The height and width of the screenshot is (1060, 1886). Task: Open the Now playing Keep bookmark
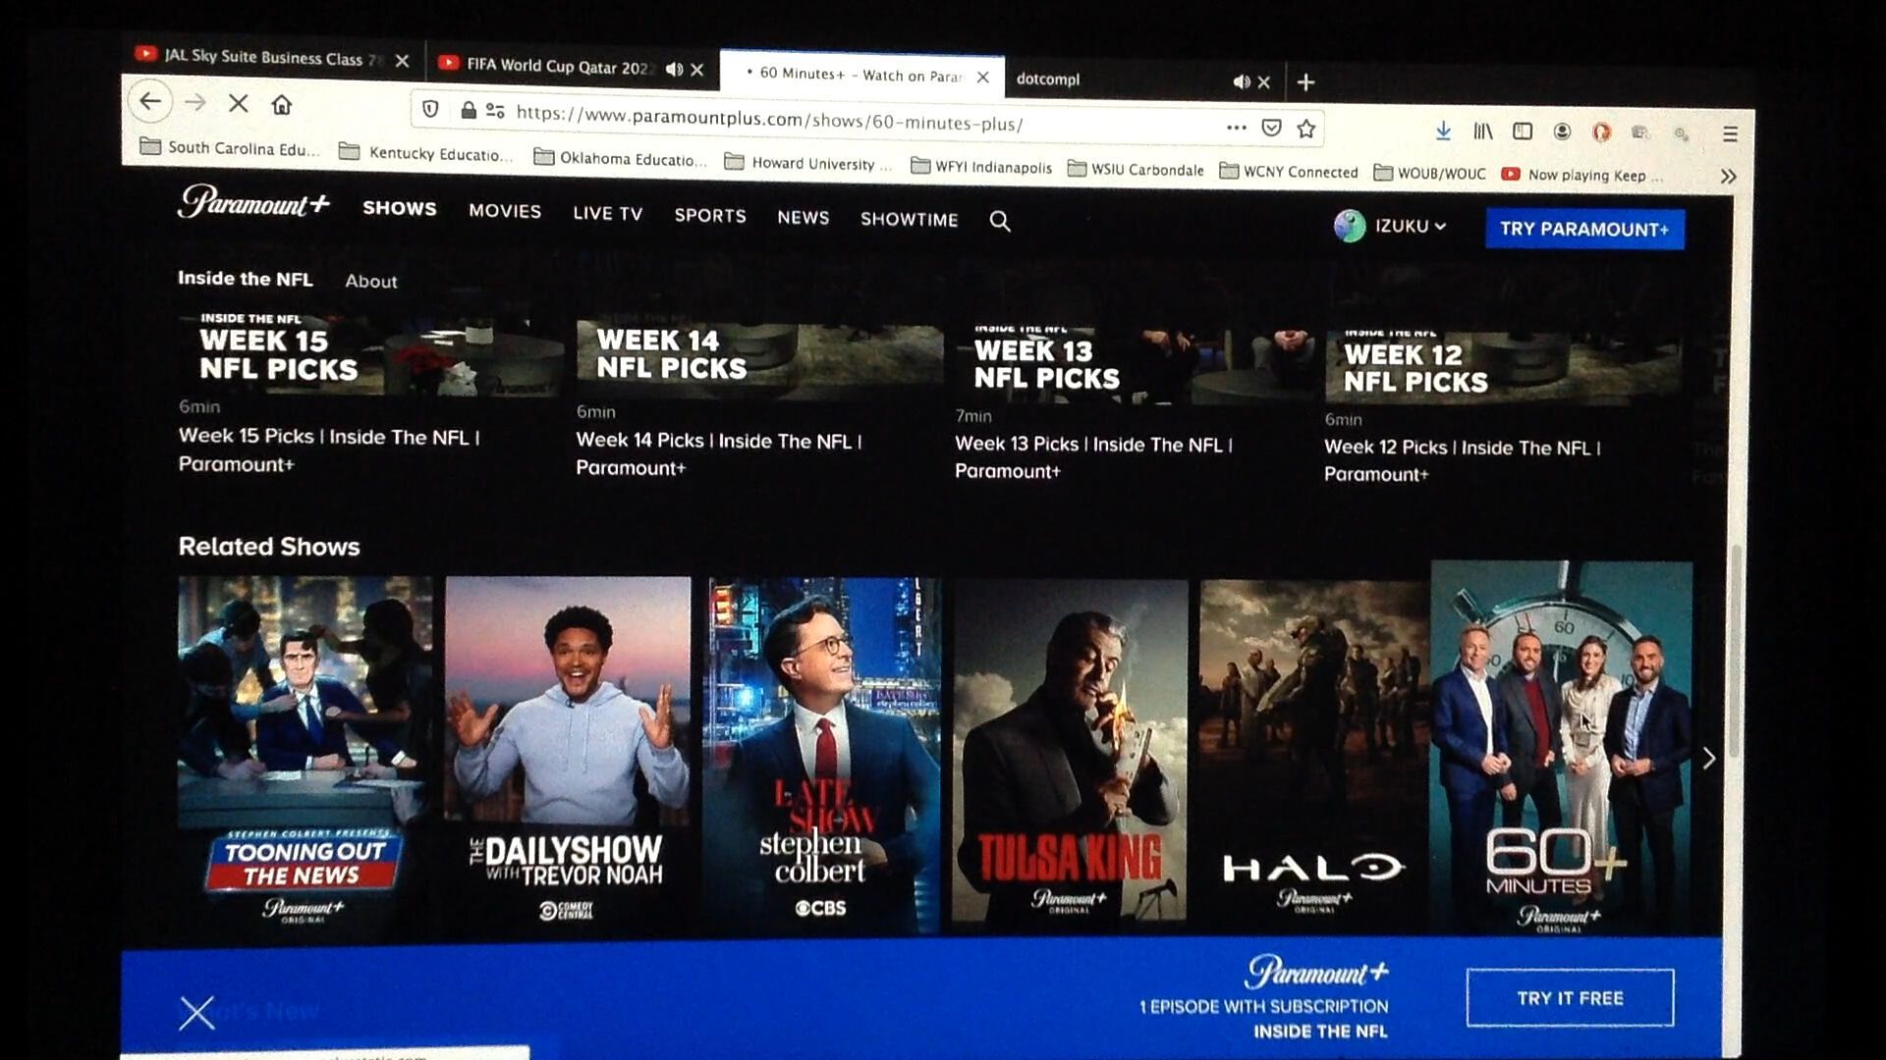[1581, 175]
